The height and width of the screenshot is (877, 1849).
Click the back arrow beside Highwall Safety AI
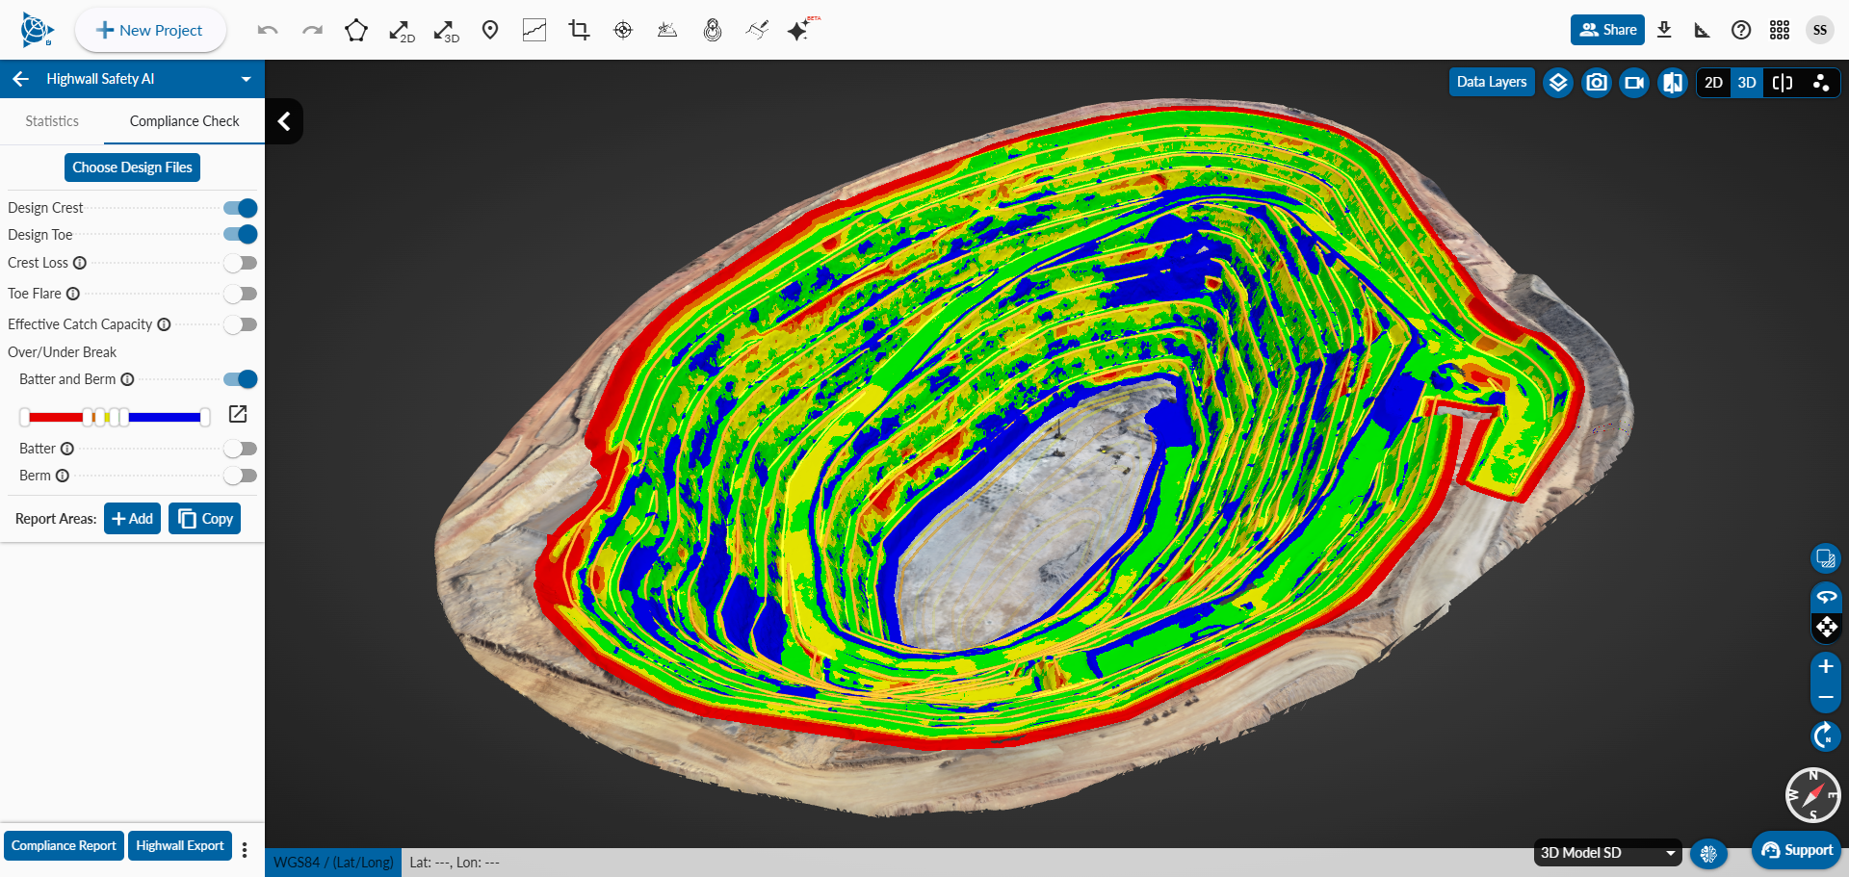click(21, 79)
